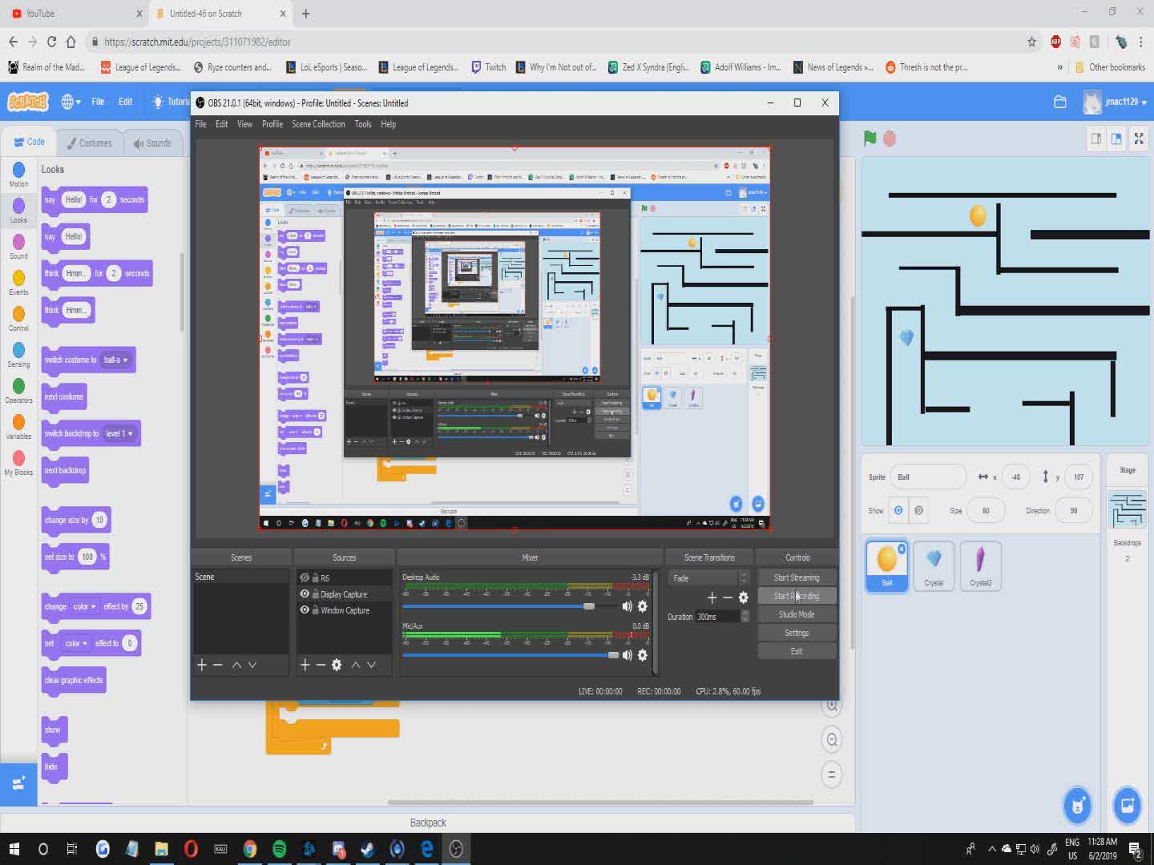
Task: Switch to the YouTube browser tab
Action: pos(75,14)
